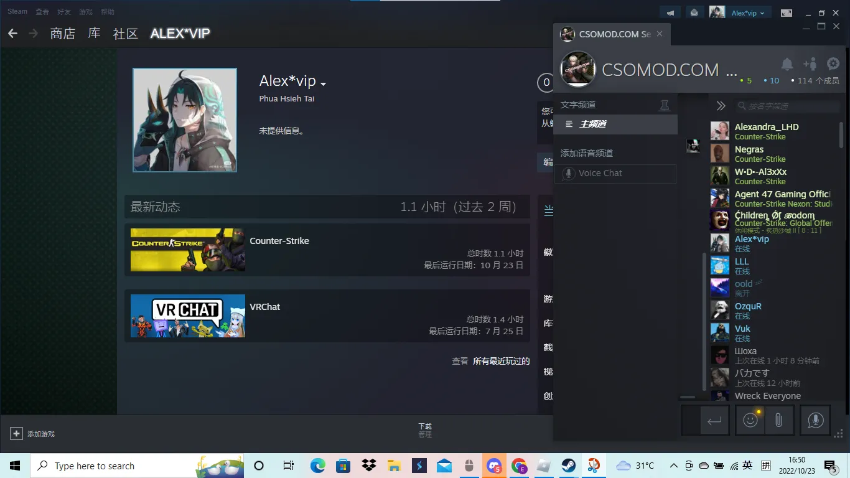Image resolution: width=850 pixels, height=478 pixels.
Task: Show hidden system tray icons chevron
Action: tap(674, 466)
